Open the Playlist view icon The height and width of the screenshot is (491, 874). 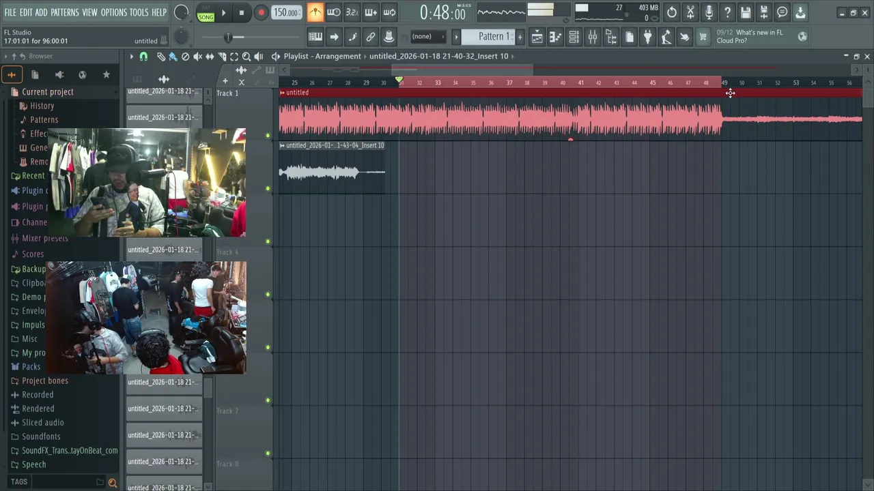point(537,37)
